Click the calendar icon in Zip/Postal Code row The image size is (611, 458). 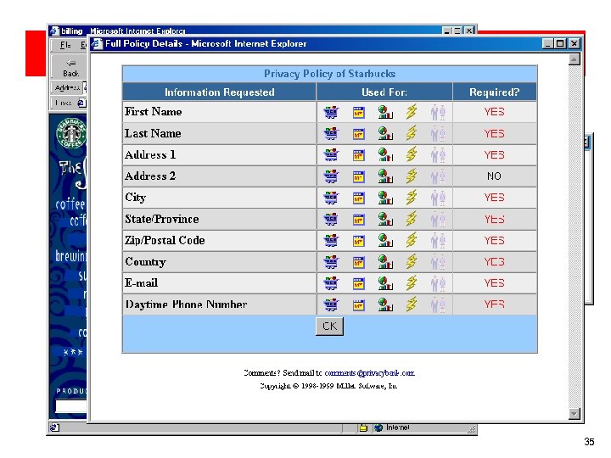click(x=358, y=241)
